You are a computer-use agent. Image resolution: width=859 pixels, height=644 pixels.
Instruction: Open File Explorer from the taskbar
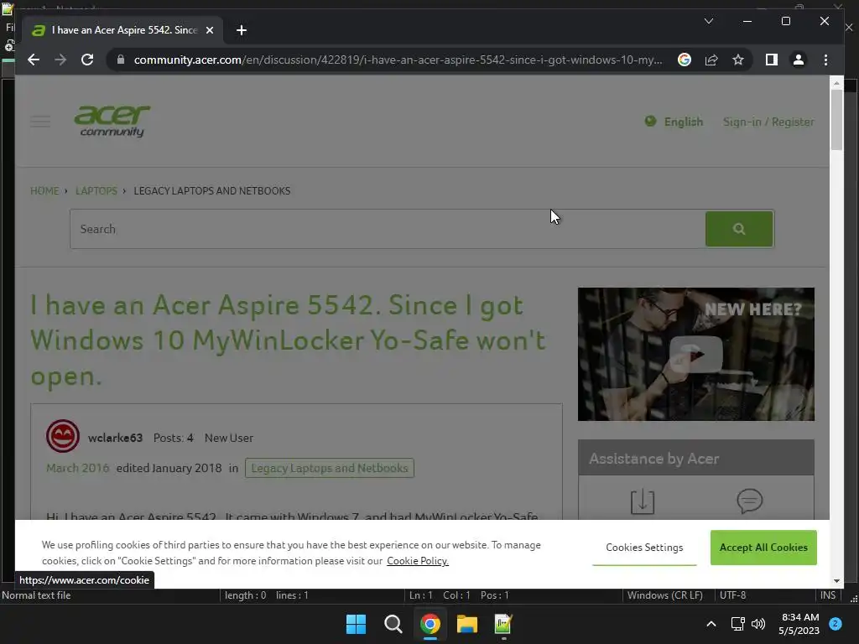(467, 624)
